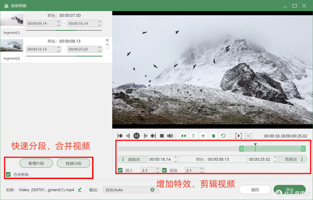Click the 00:00:18.18/00:00:25.02 time readout
This screenshot has width=313, height=200.
285,136
